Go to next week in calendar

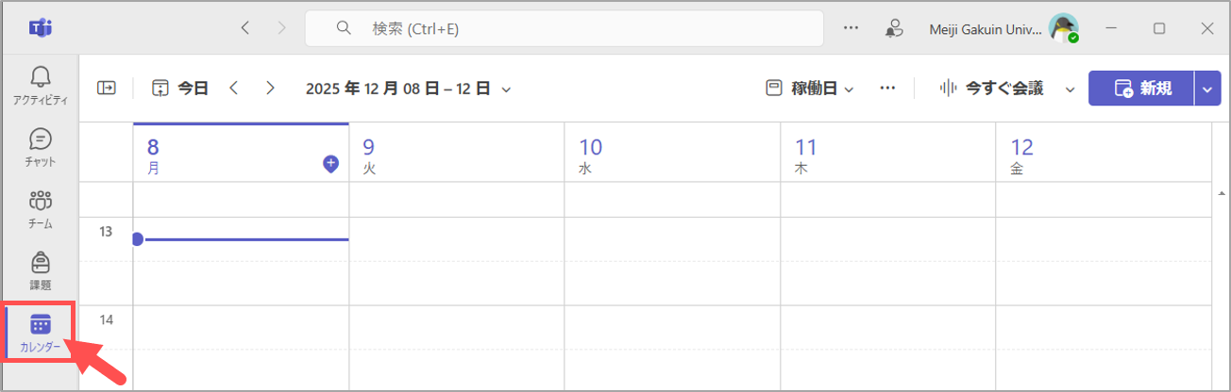pos(271,88)
